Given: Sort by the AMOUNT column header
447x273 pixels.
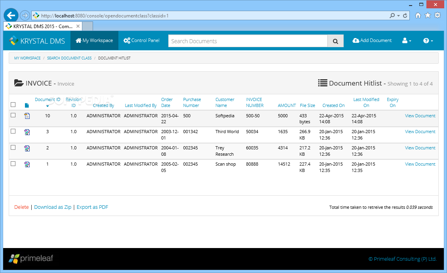Looking at the screenshot, I should click(287, 105).
